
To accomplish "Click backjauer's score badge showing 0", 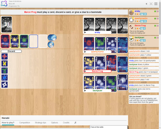I will (x=143, y=40).
